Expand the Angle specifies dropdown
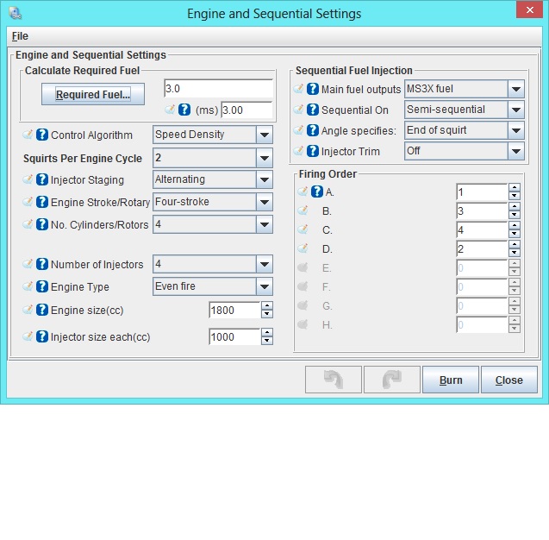Image resolution: width=549 pixels, height=540 pixels. (516, 130)
